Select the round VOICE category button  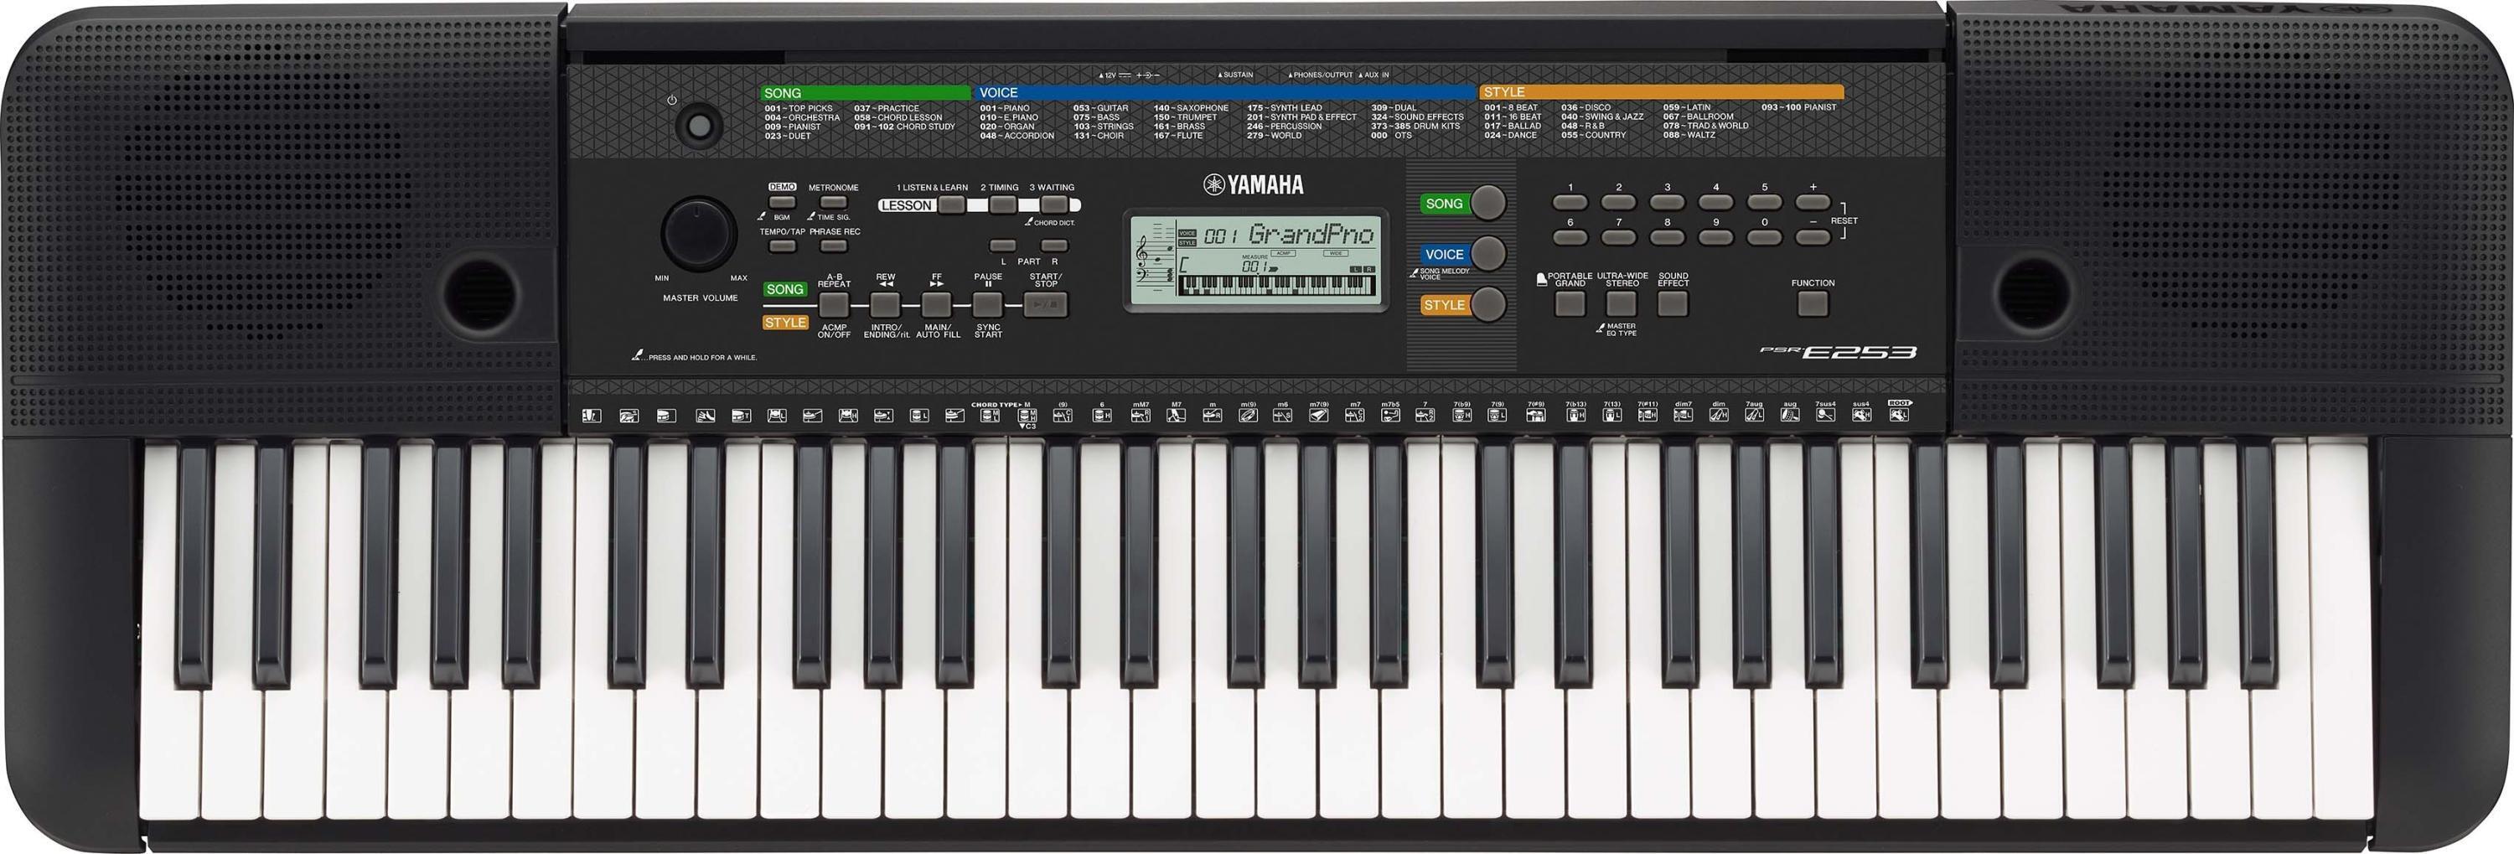coord(1488,254)
